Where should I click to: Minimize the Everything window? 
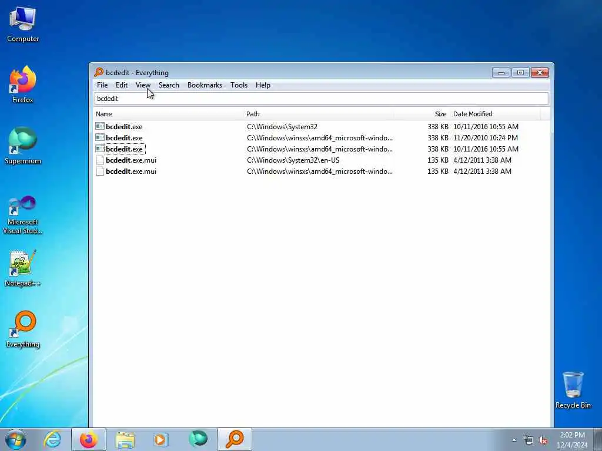501,72
